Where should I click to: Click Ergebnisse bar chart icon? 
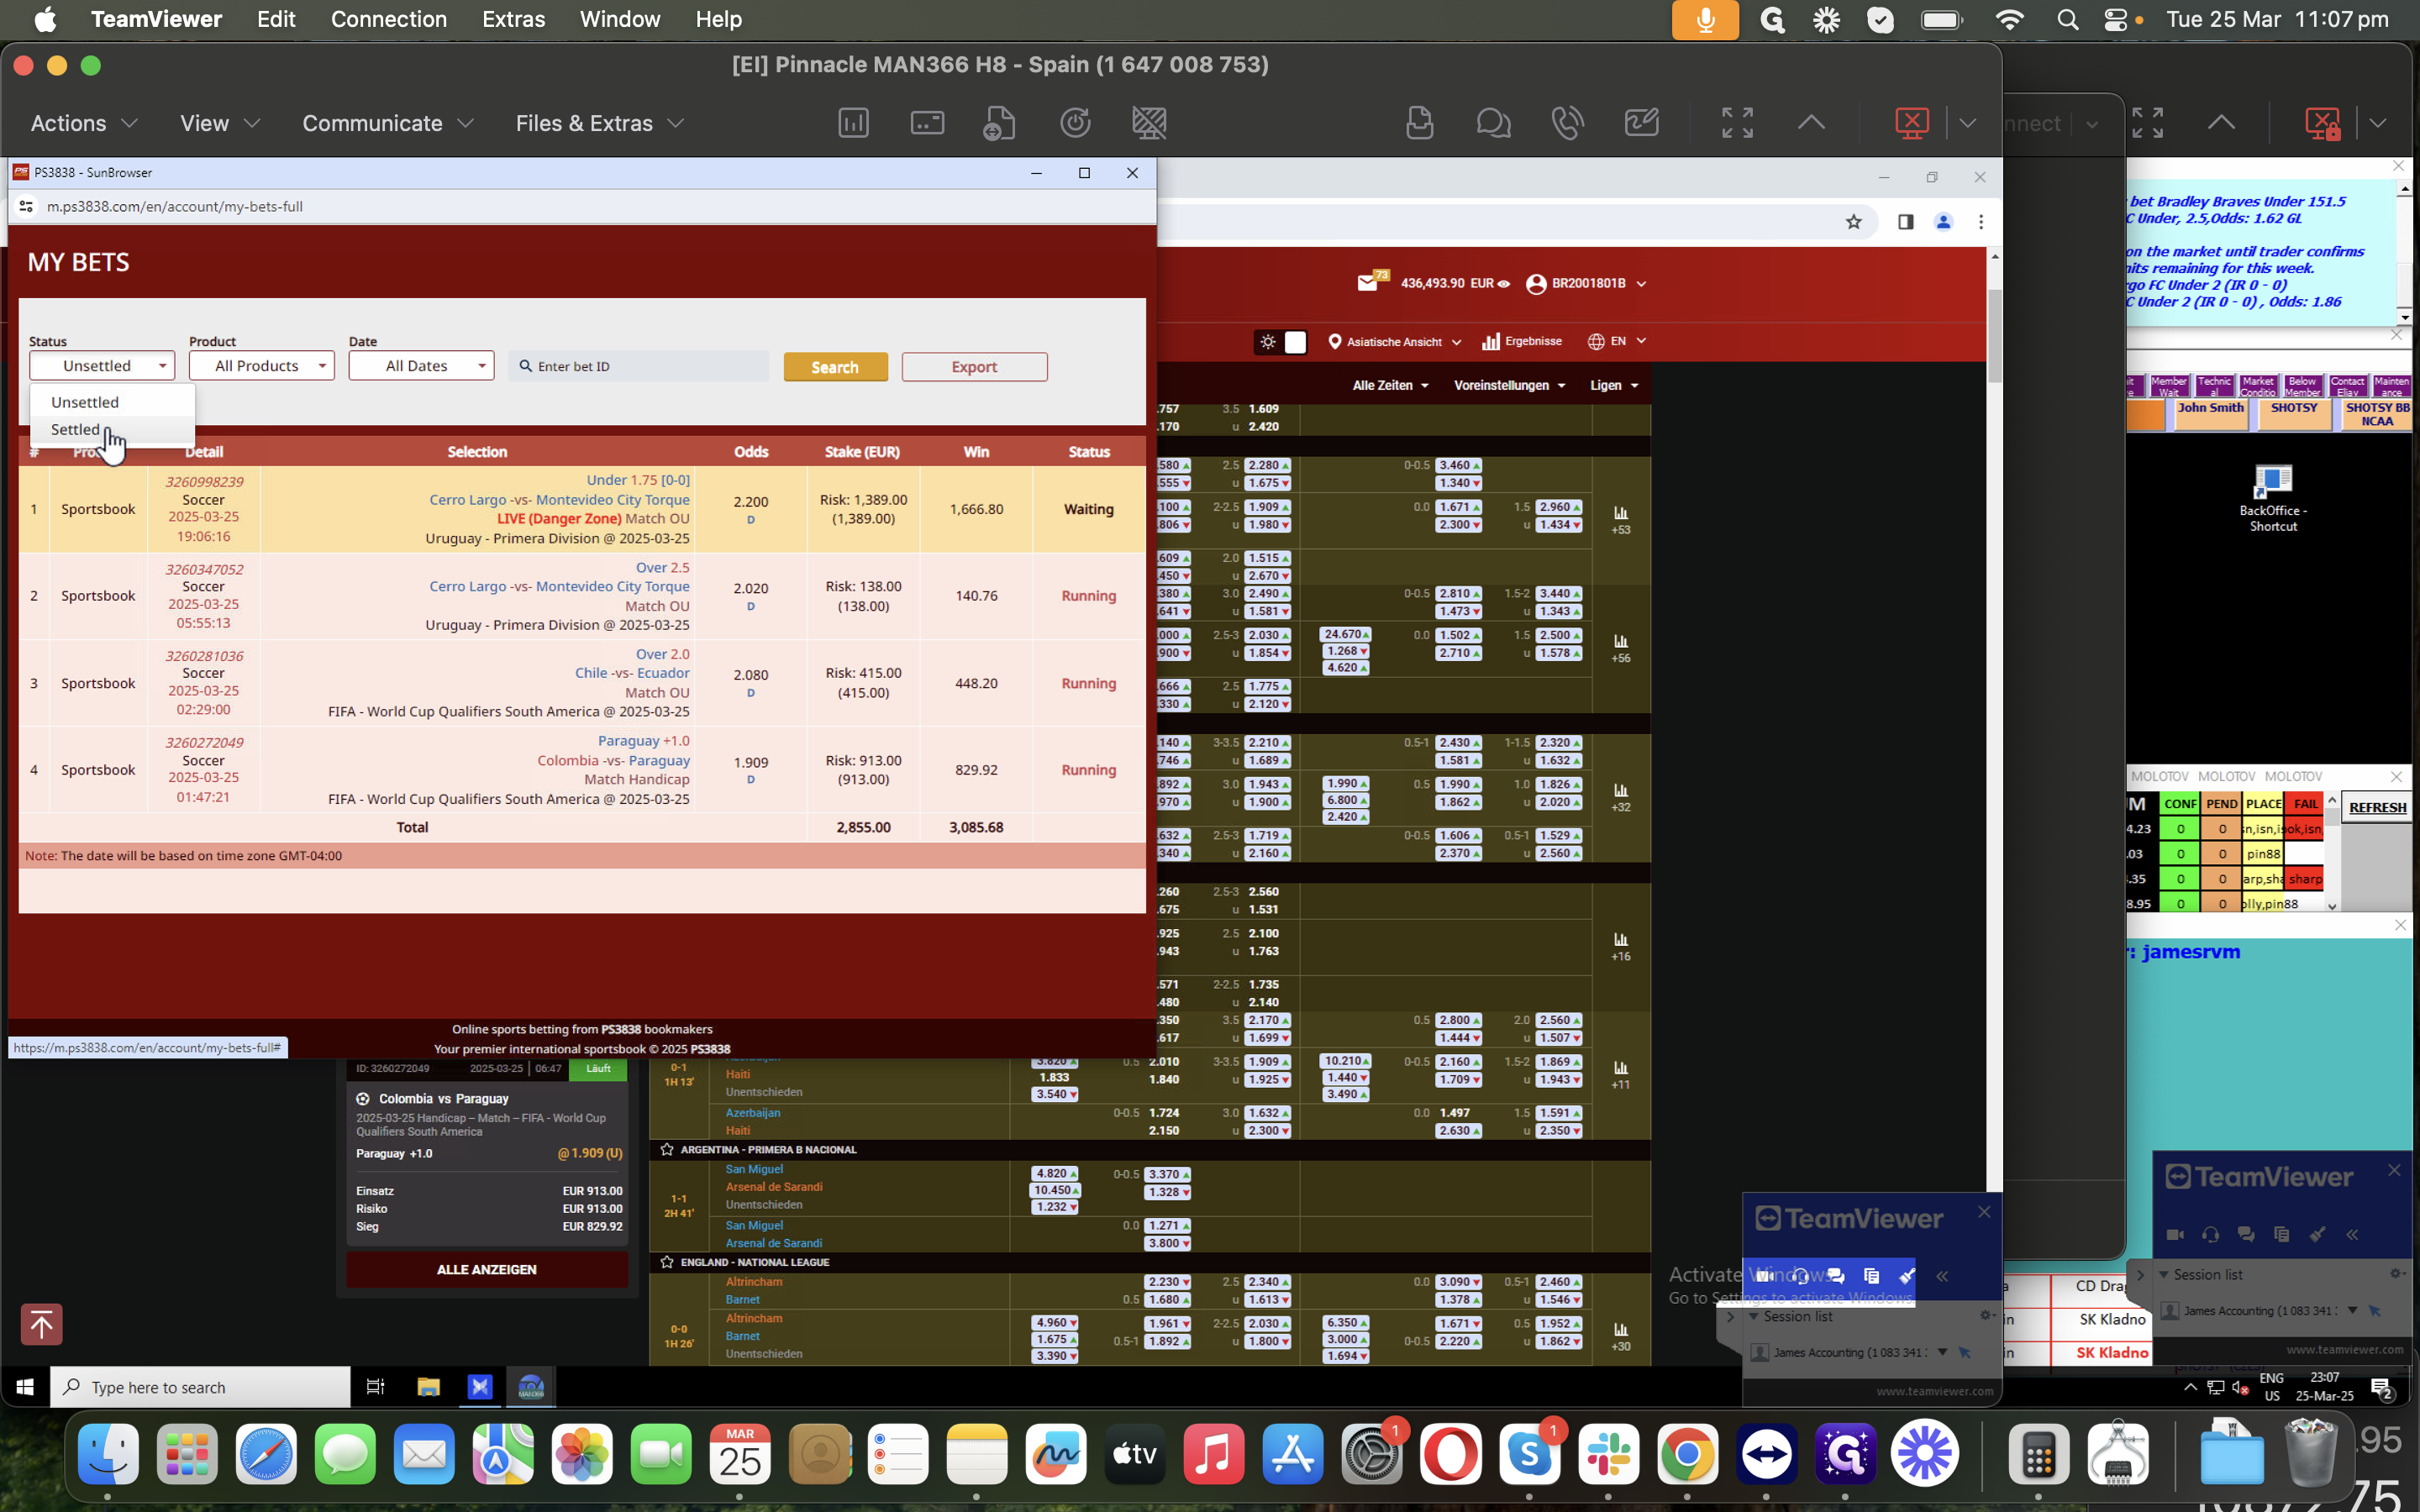[x=1490, y=341]
